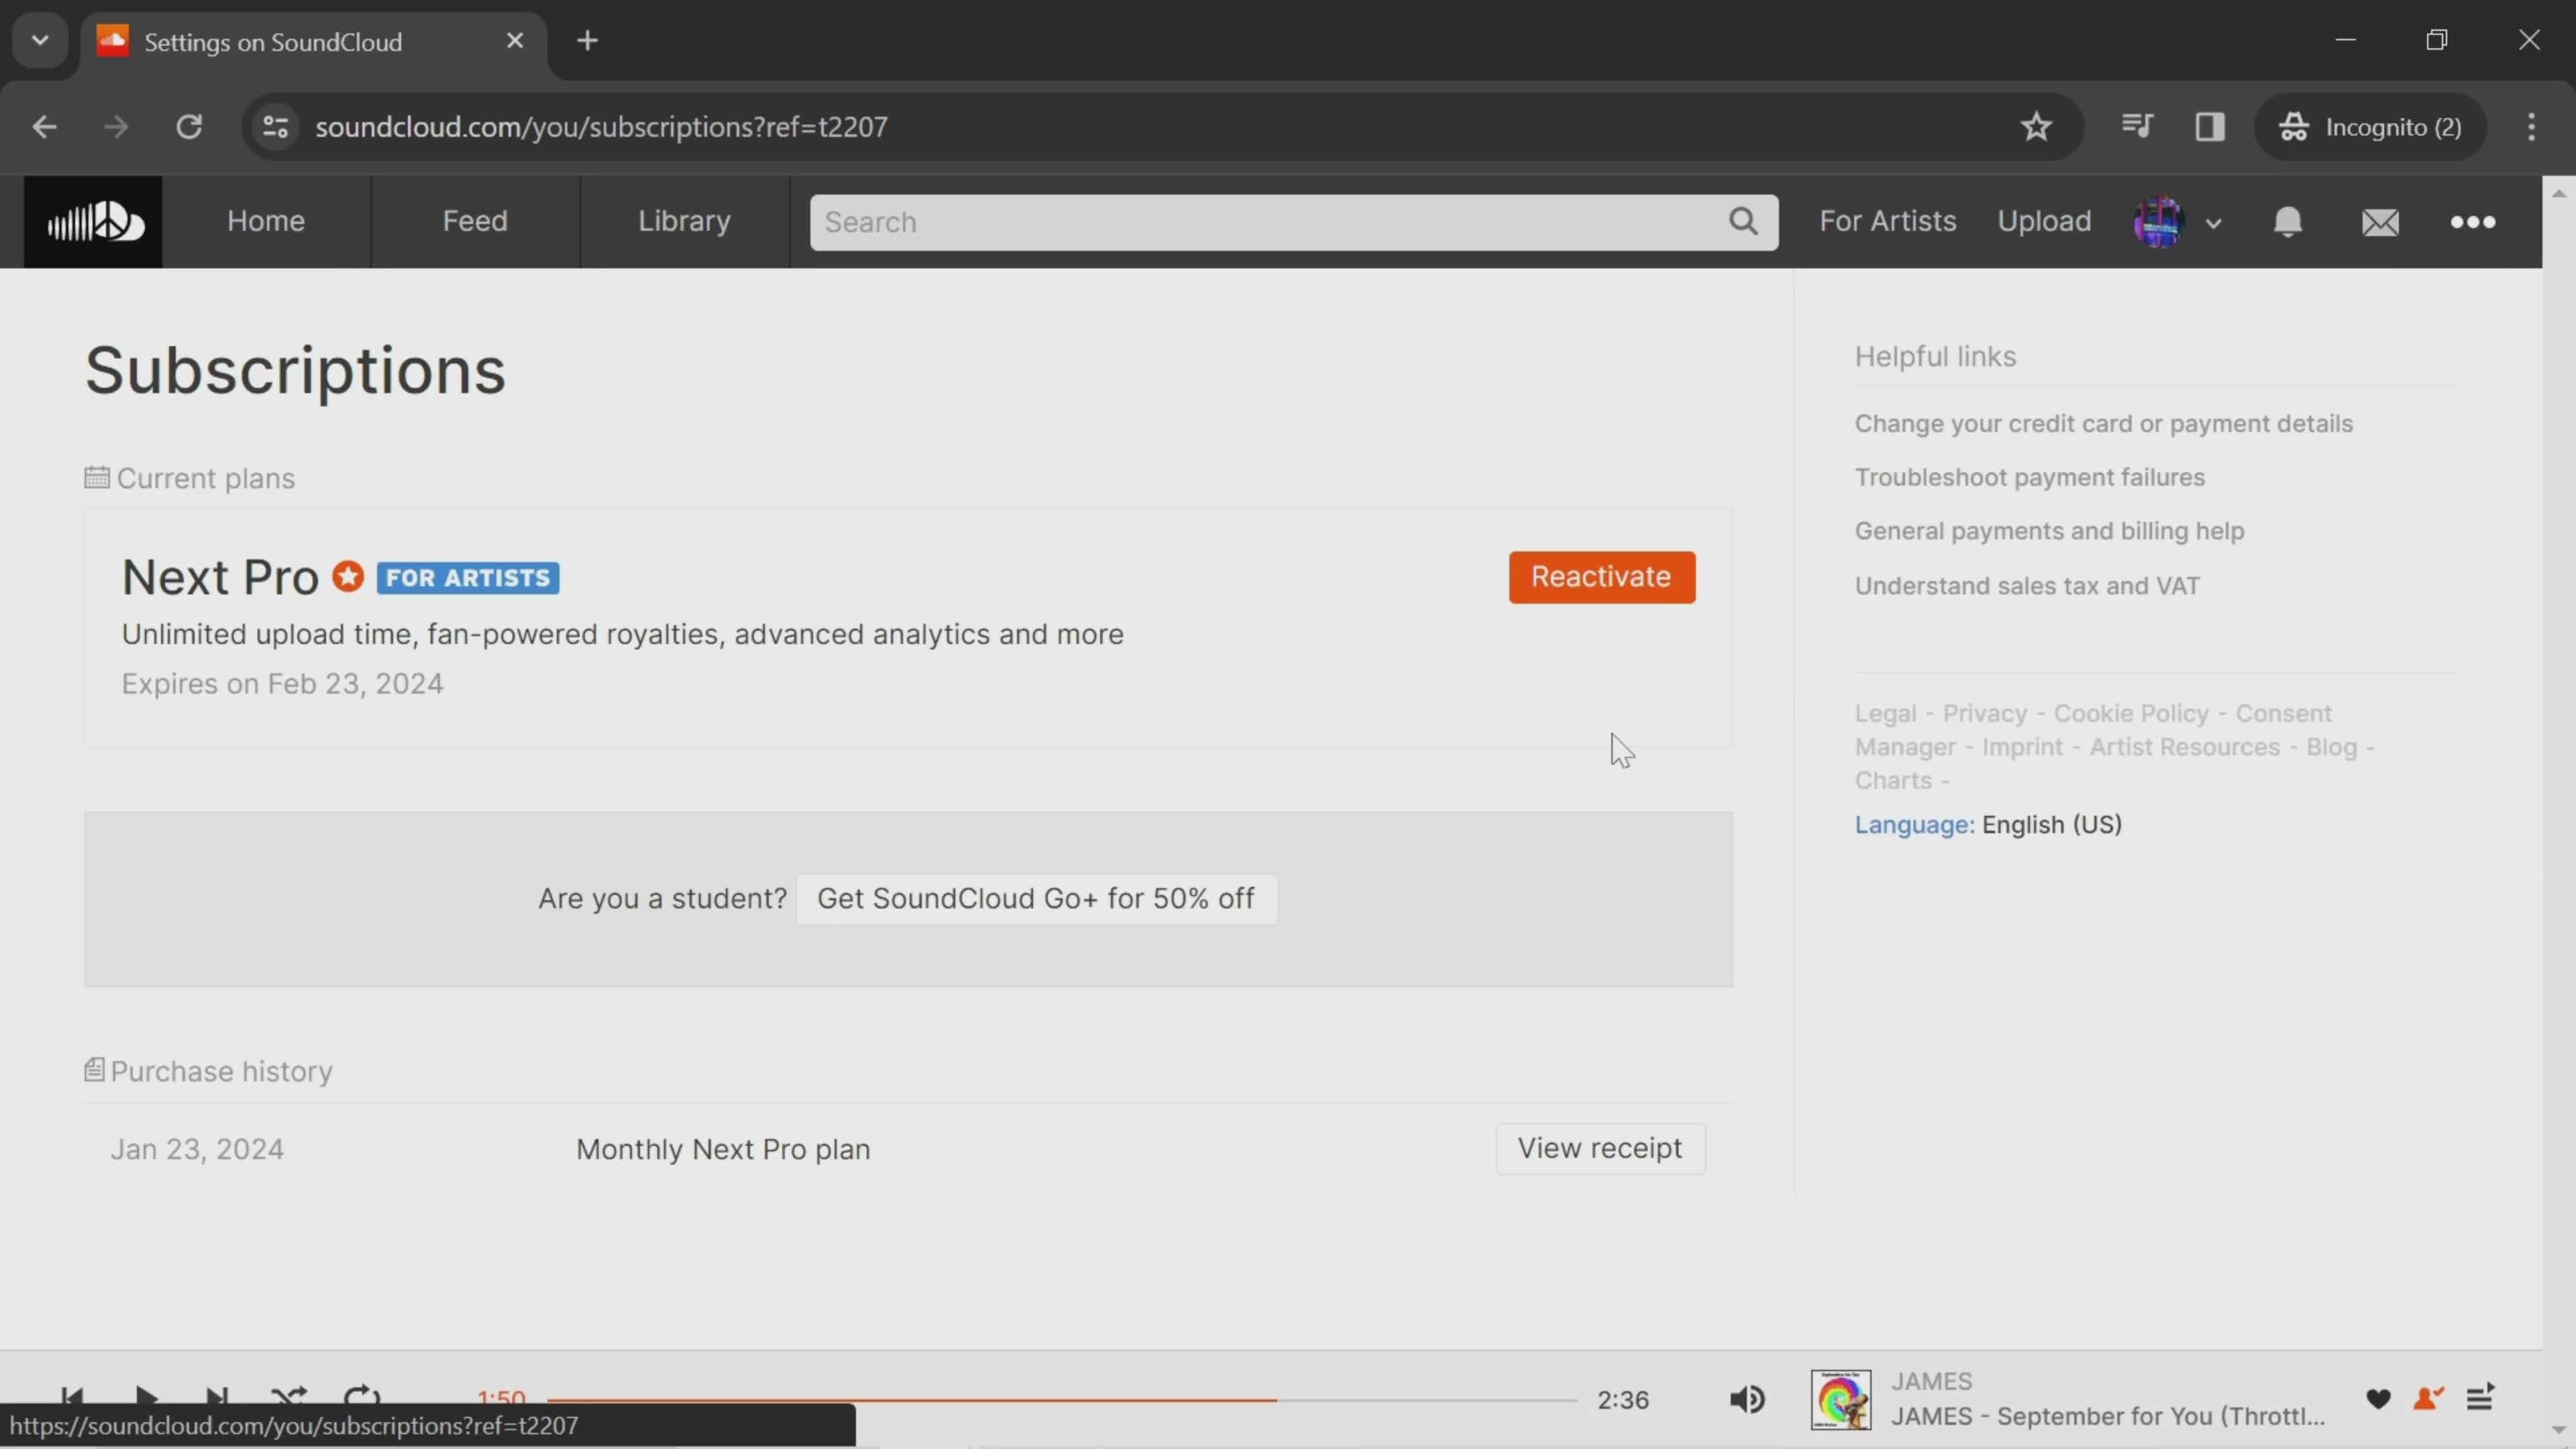Open the Legal footer link
The width and height of the screenshot is (2576, 1449).
[1885, 714]
